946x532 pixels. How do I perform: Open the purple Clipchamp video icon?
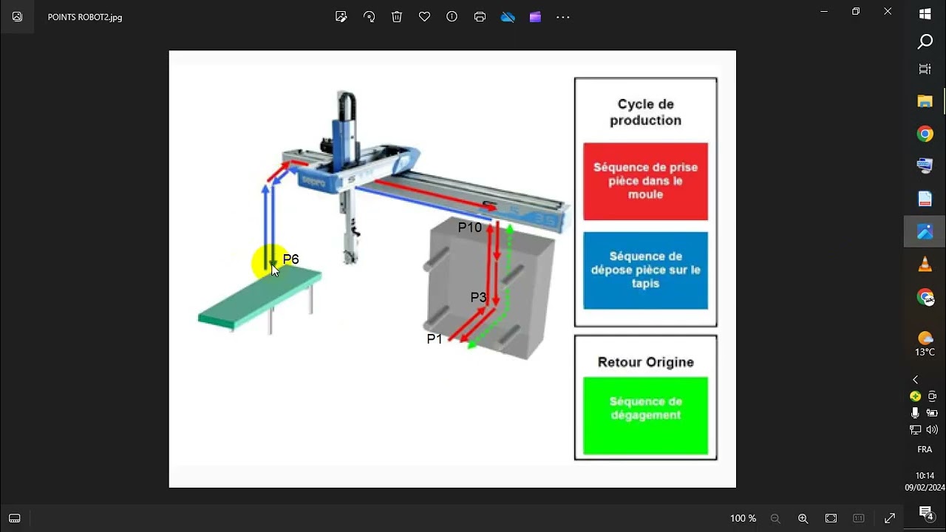pyautogui.click(x=535, y=16)
